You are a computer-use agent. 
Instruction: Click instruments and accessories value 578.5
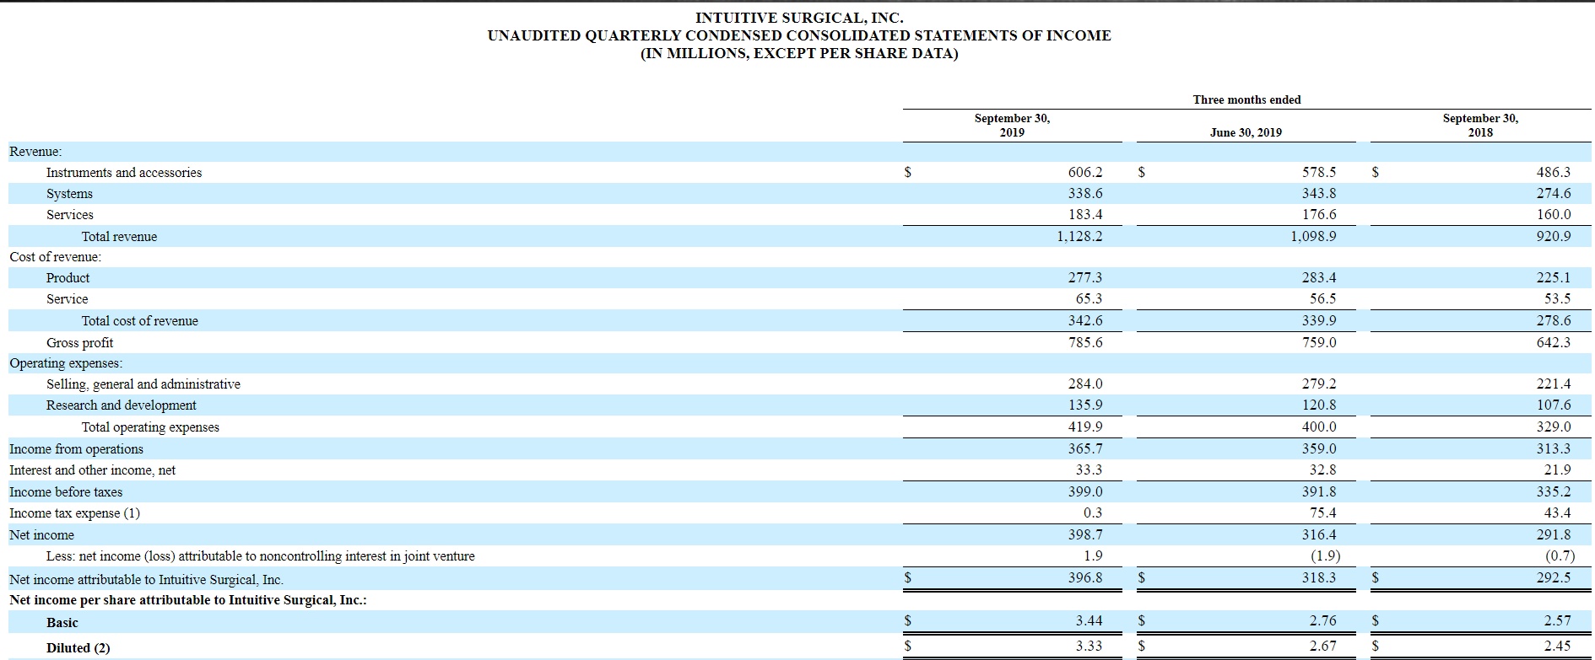pos(1319,172)
